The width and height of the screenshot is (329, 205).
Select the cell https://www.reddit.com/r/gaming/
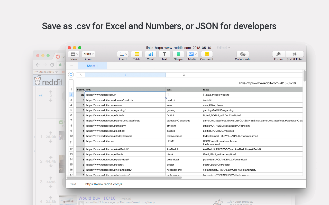tap(125, 110)
